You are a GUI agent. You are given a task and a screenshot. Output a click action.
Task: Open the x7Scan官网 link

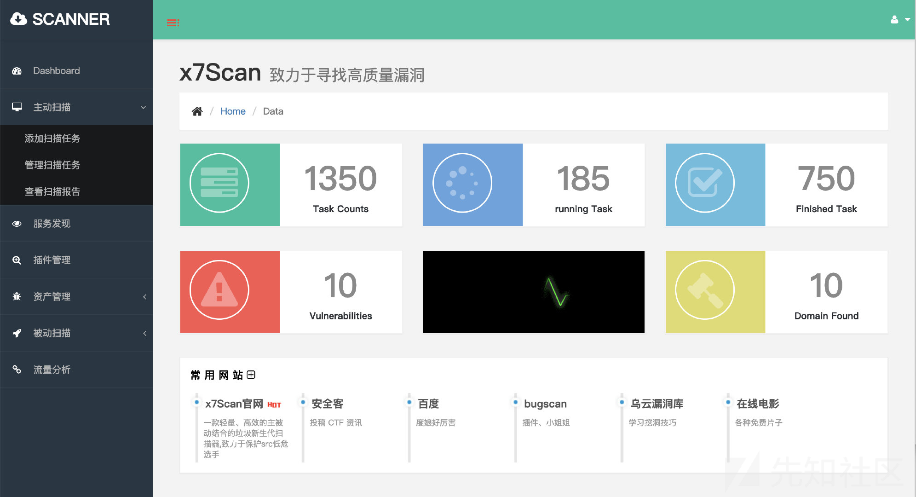234,404
